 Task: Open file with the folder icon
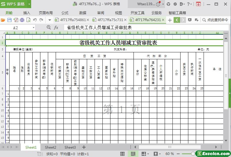(x=3, y=20)
